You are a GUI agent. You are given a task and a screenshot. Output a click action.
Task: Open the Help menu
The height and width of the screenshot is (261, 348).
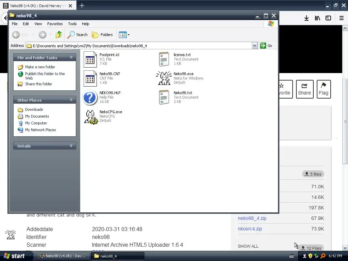pos(85,24)
